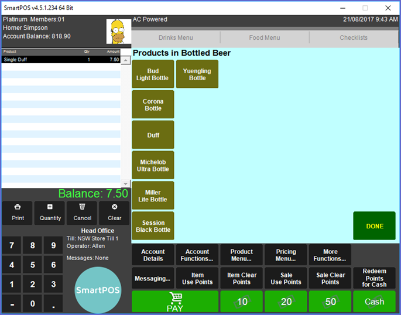Viewport: 401px width, 315px height.
Task: Click Item Clear Points button
Action: coord(242,278)
